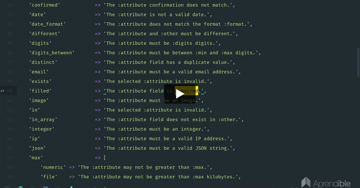Image resolution: width=360 pixels, height=188 pixels.
Task: Click line number 46 in the gutter
Action: [10, 148]
